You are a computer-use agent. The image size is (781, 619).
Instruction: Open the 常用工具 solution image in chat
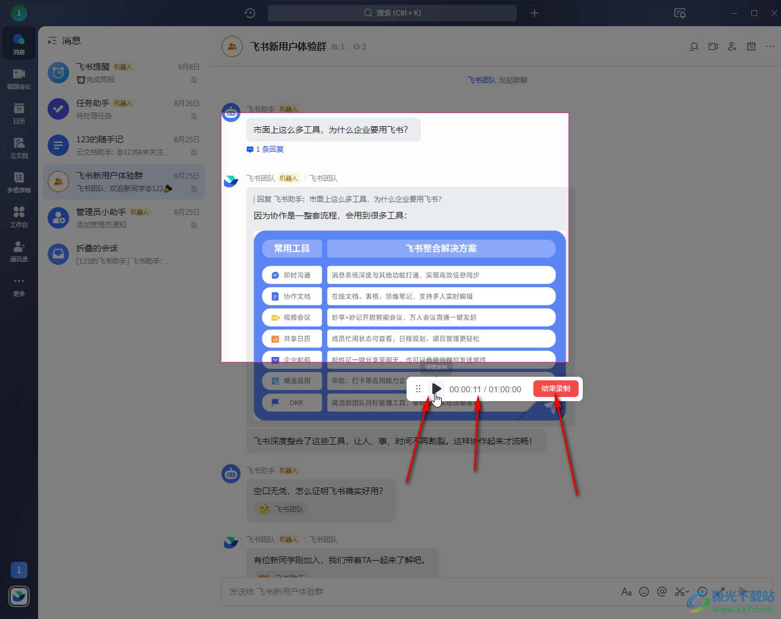tap(410, 326)
